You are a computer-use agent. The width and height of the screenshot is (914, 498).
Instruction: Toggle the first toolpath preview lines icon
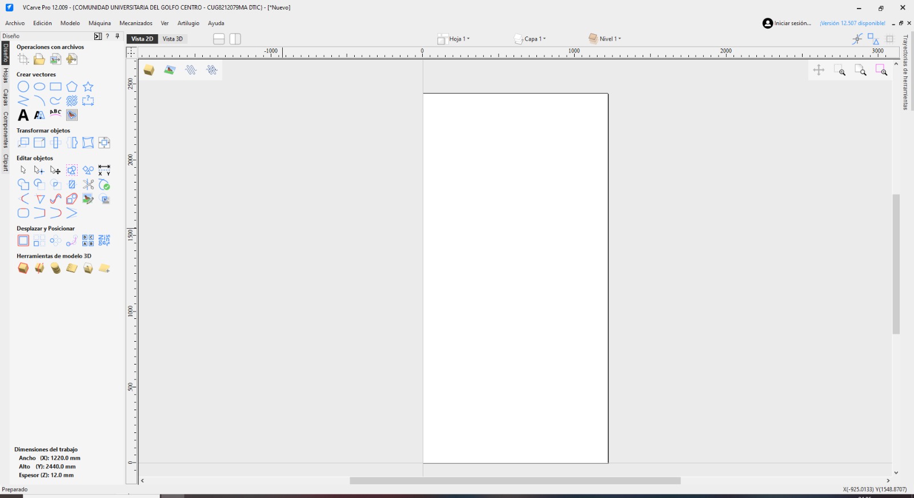coord(191,70)
